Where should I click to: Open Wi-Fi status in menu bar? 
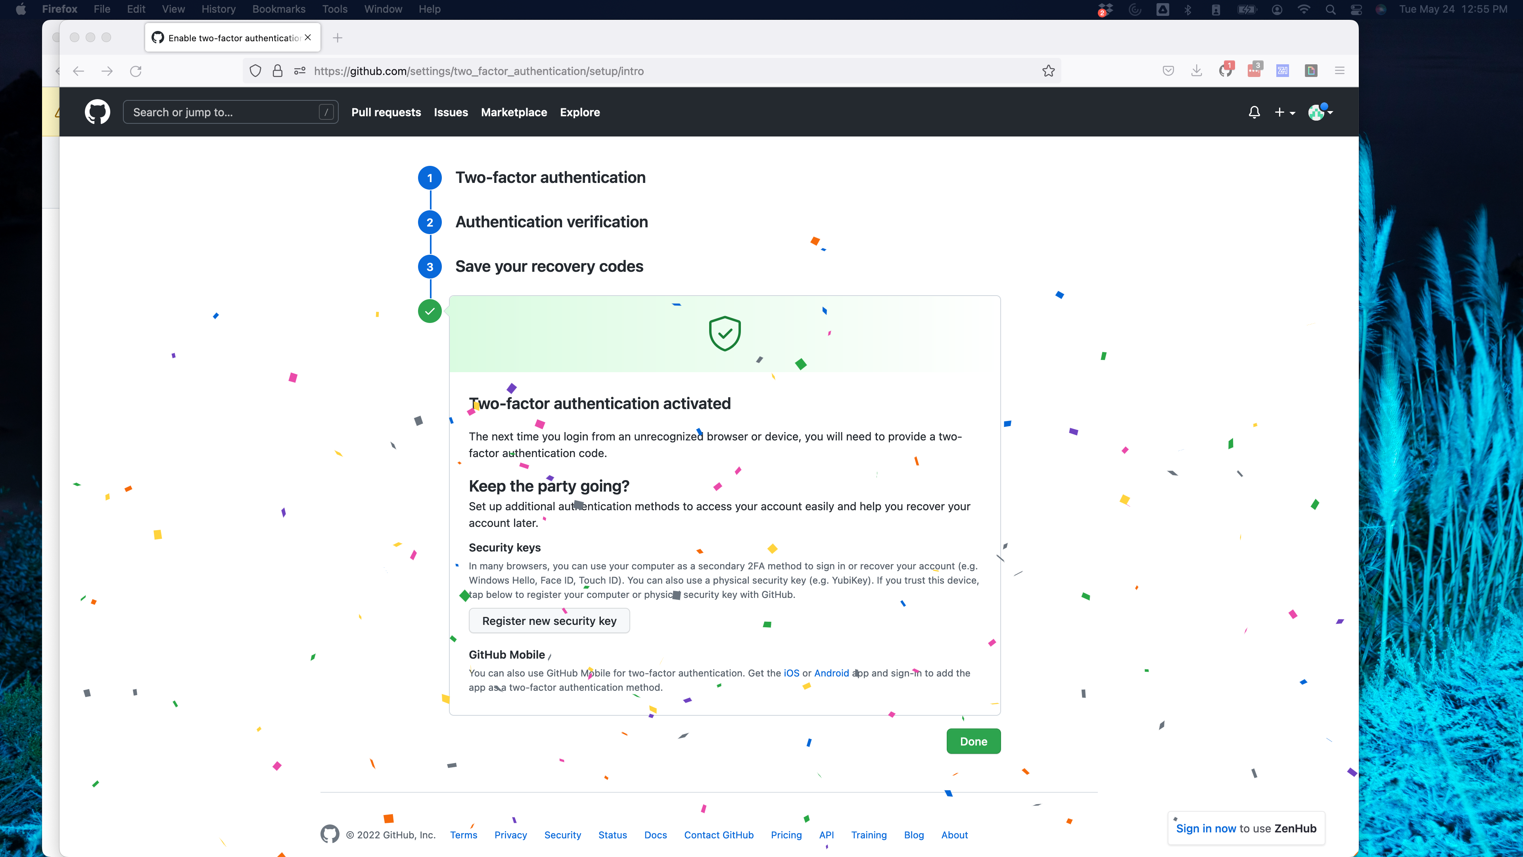point(1304,10)
